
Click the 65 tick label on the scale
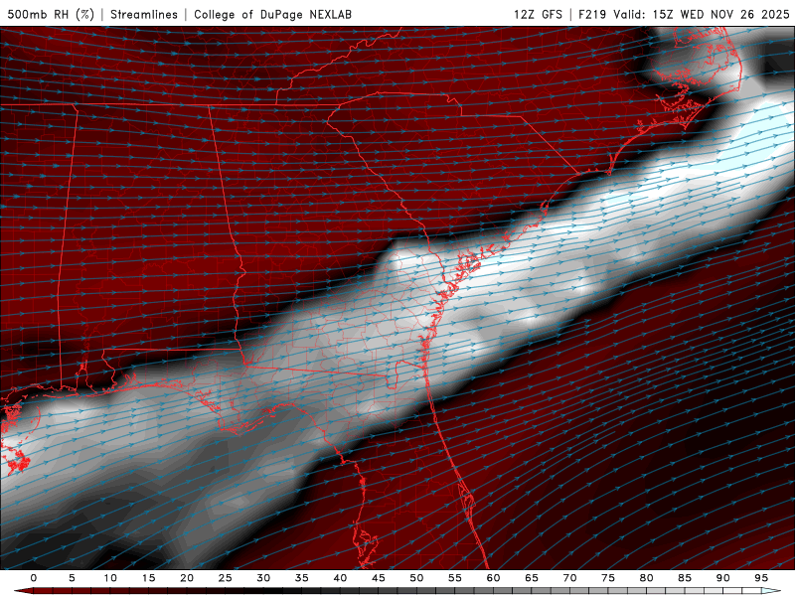click(x=532, y=578)
